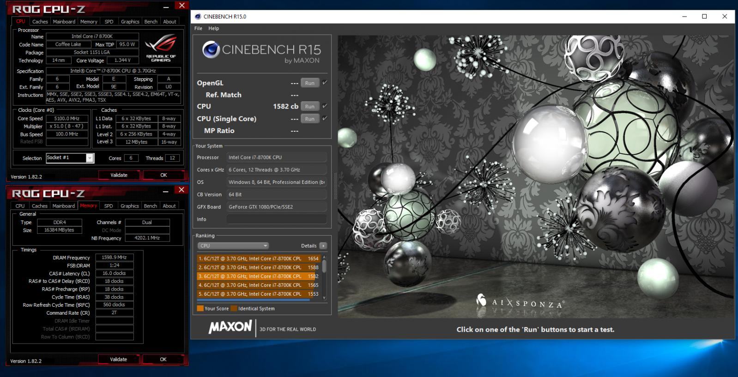
Task: Open the Socket #1 selection dropdown
Action: pos(90,158)
